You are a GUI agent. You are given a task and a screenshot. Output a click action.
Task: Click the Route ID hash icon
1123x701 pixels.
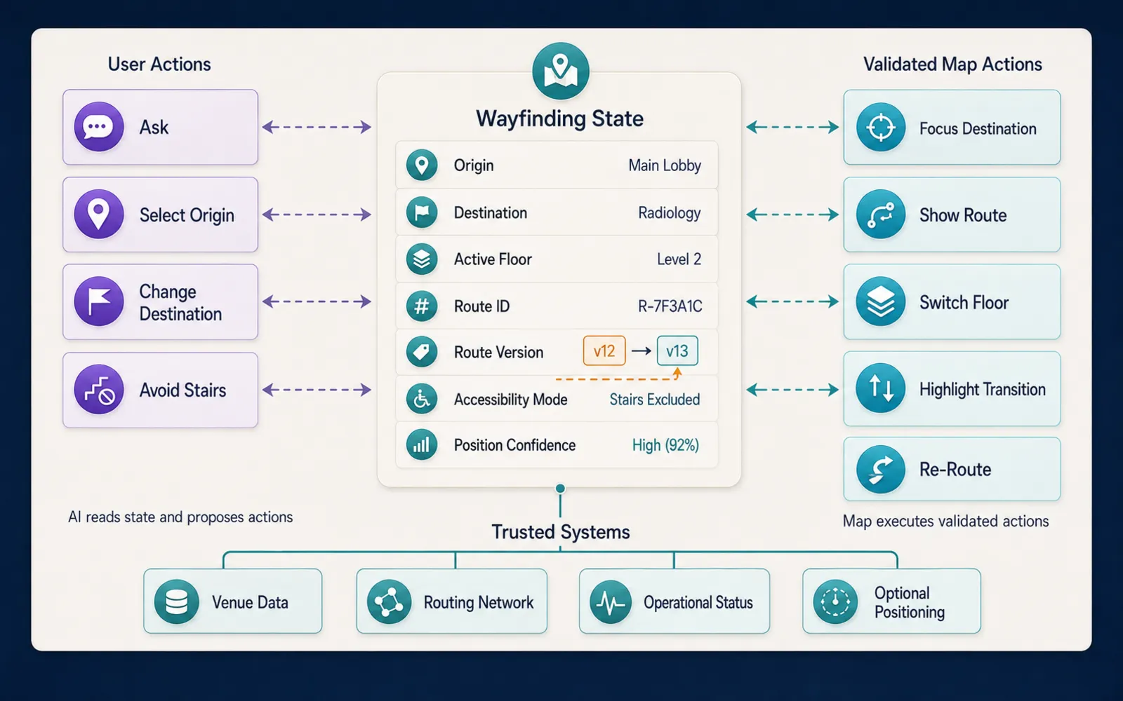(422, 306)
